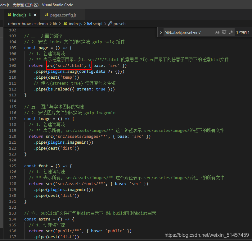Select the index.js editor tab
The width and height of the screenshot is (252, 241).
pyautogui.click(x=22, y=15)
